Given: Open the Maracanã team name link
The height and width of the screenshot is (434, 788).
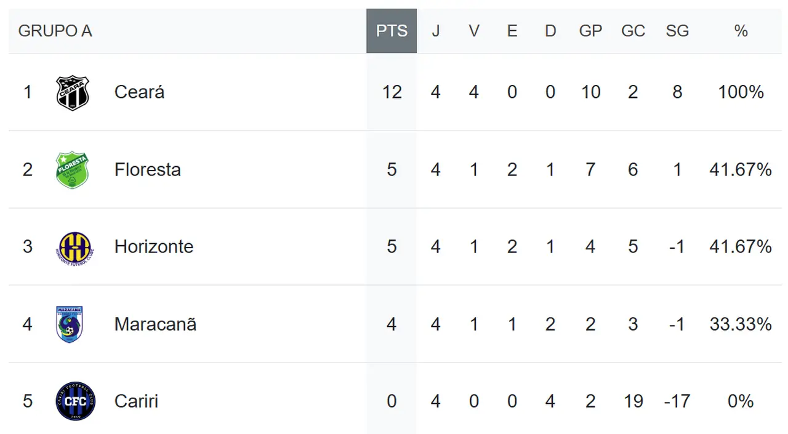Looking at the screenshot, I should click(x=155, y=324).
